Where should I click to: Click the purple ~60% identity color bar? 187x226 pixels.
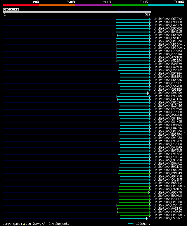pos(93,5)
